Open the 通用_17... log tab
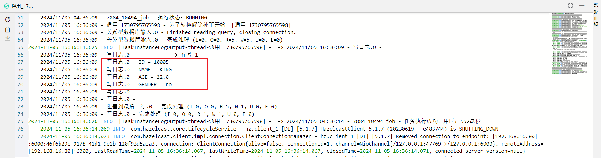Viewport: 601px width, 158px height. pos(22,6)
